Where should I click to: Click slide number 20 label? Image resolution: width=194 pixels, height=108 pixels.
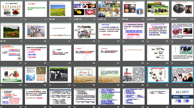click(94, 63)
